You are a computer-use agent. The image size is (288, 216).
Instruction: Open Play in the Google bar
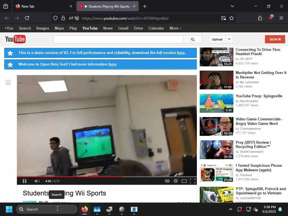(x=73, y=28)
